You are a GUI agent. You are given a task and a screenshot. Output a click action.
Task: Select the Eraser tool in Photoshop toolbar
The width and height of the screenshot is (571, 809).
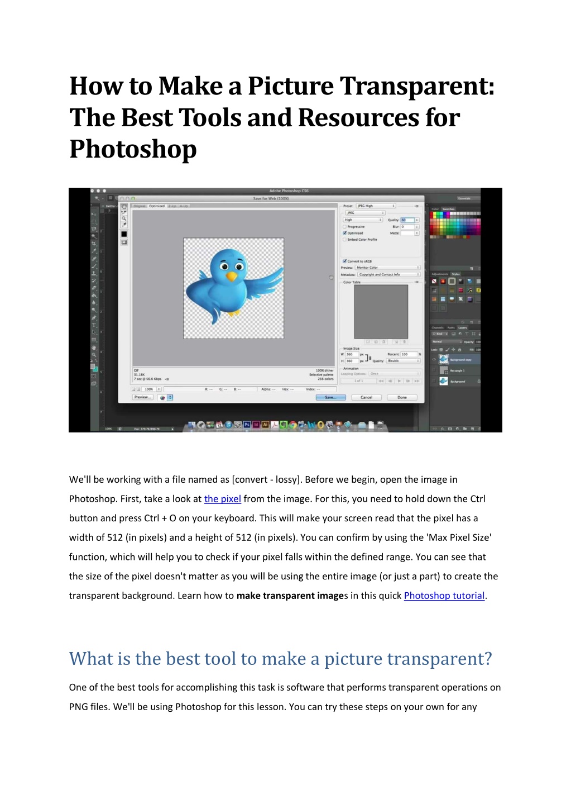coord(94,288)
